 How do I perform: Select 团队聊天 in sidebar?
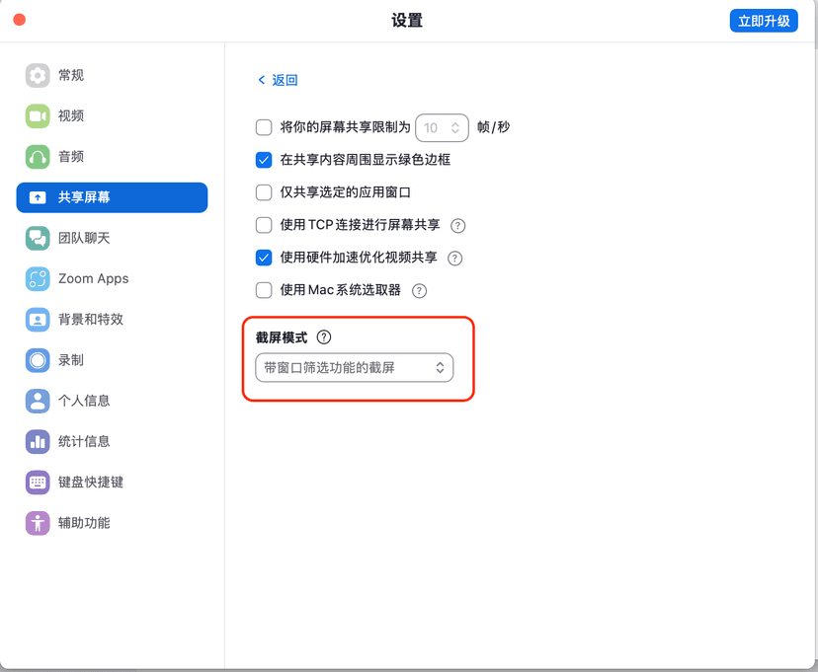click(x=84, y=238)
